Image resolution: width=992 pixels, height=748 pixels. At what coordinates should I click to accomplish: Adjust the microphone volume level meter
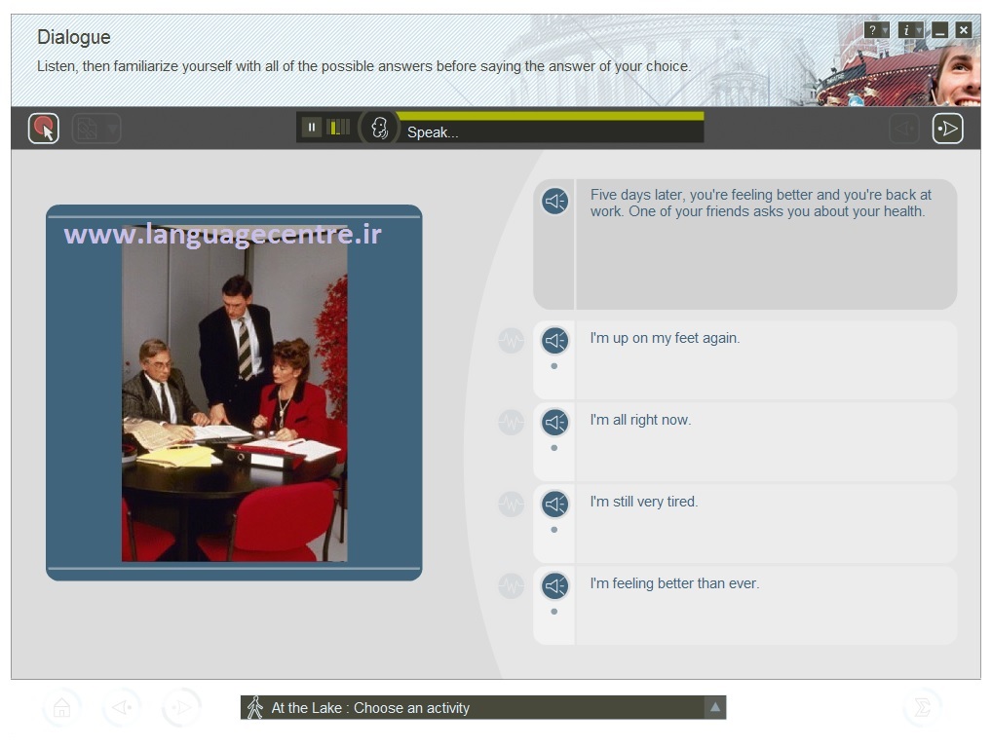tap(338, 127)
